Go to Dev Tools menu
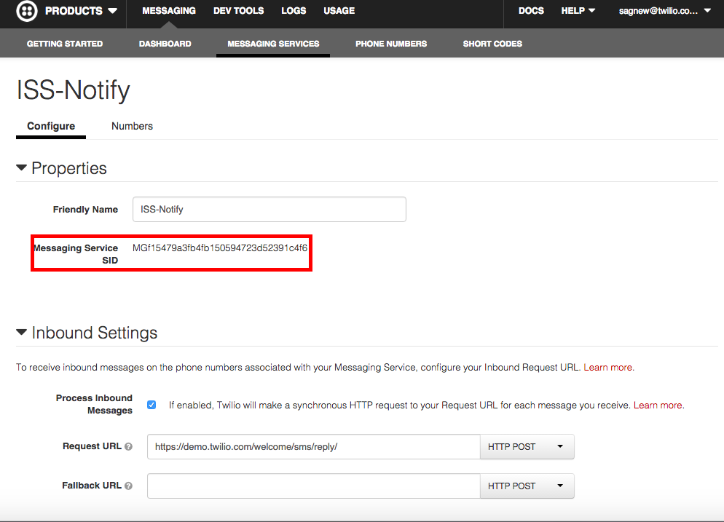Viewport: 724px width, 522px height. coord(238,11)
